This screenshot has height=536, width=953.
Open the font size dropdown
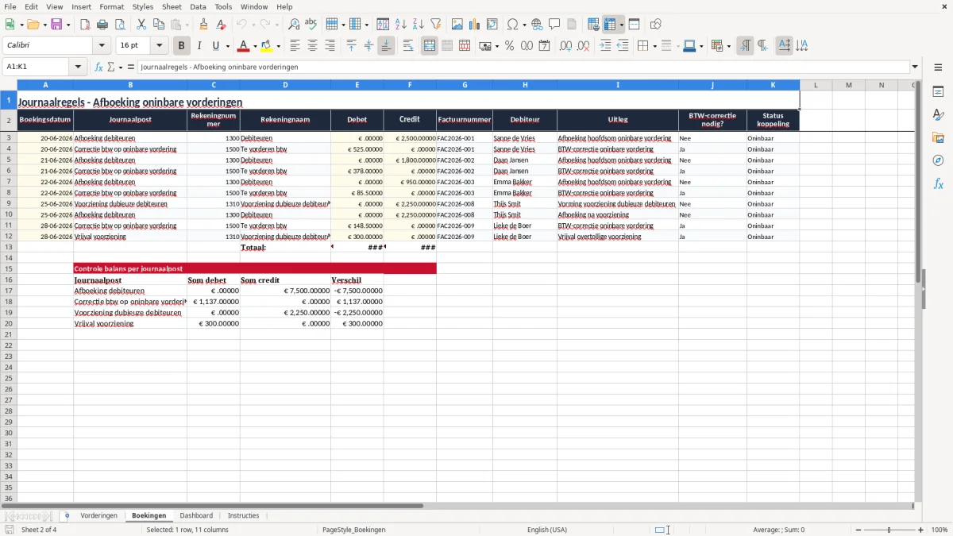point(159,46)
